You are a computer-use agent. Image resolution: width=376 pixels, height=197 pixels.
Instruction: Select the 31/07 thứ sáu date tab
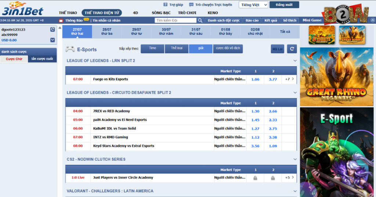coord(196,31)
